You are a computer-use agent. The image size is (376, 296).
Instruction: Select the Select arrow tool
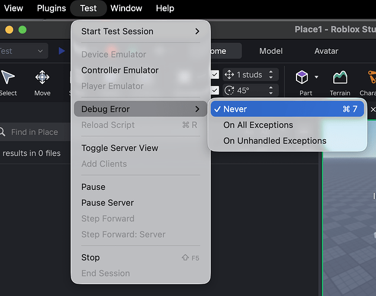tap(8, 77)
